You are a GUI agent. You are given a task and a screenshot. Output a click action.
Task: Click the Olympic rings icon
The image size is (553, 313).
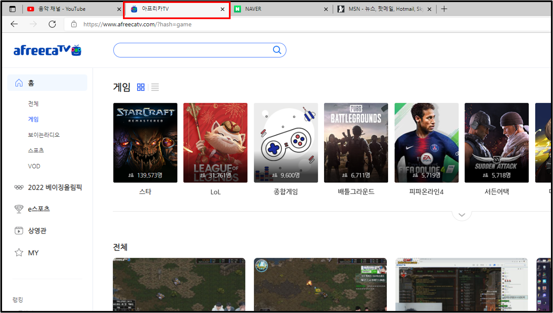coord(19,187)
